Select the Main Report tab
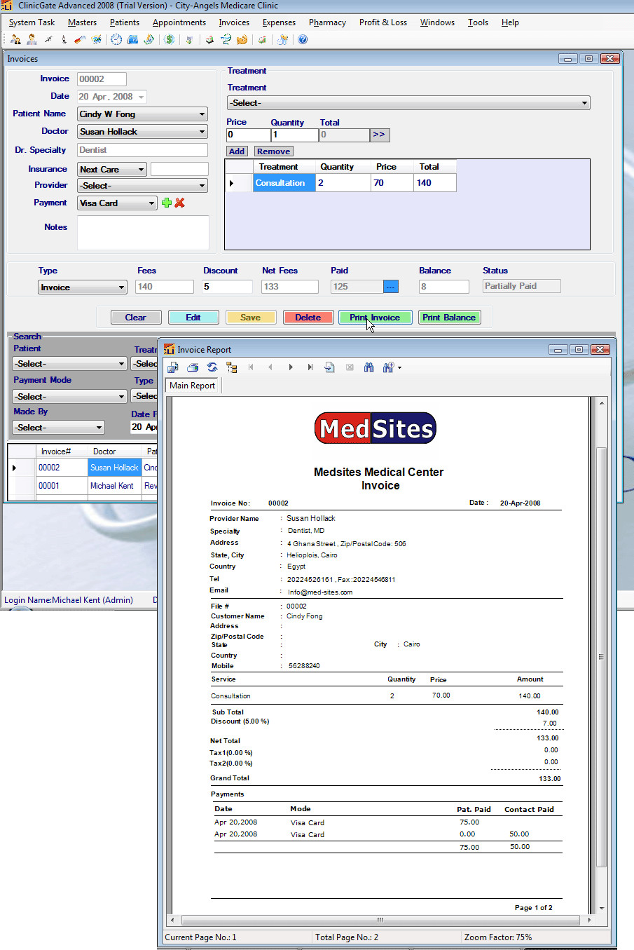 click(x=192, y=386)
